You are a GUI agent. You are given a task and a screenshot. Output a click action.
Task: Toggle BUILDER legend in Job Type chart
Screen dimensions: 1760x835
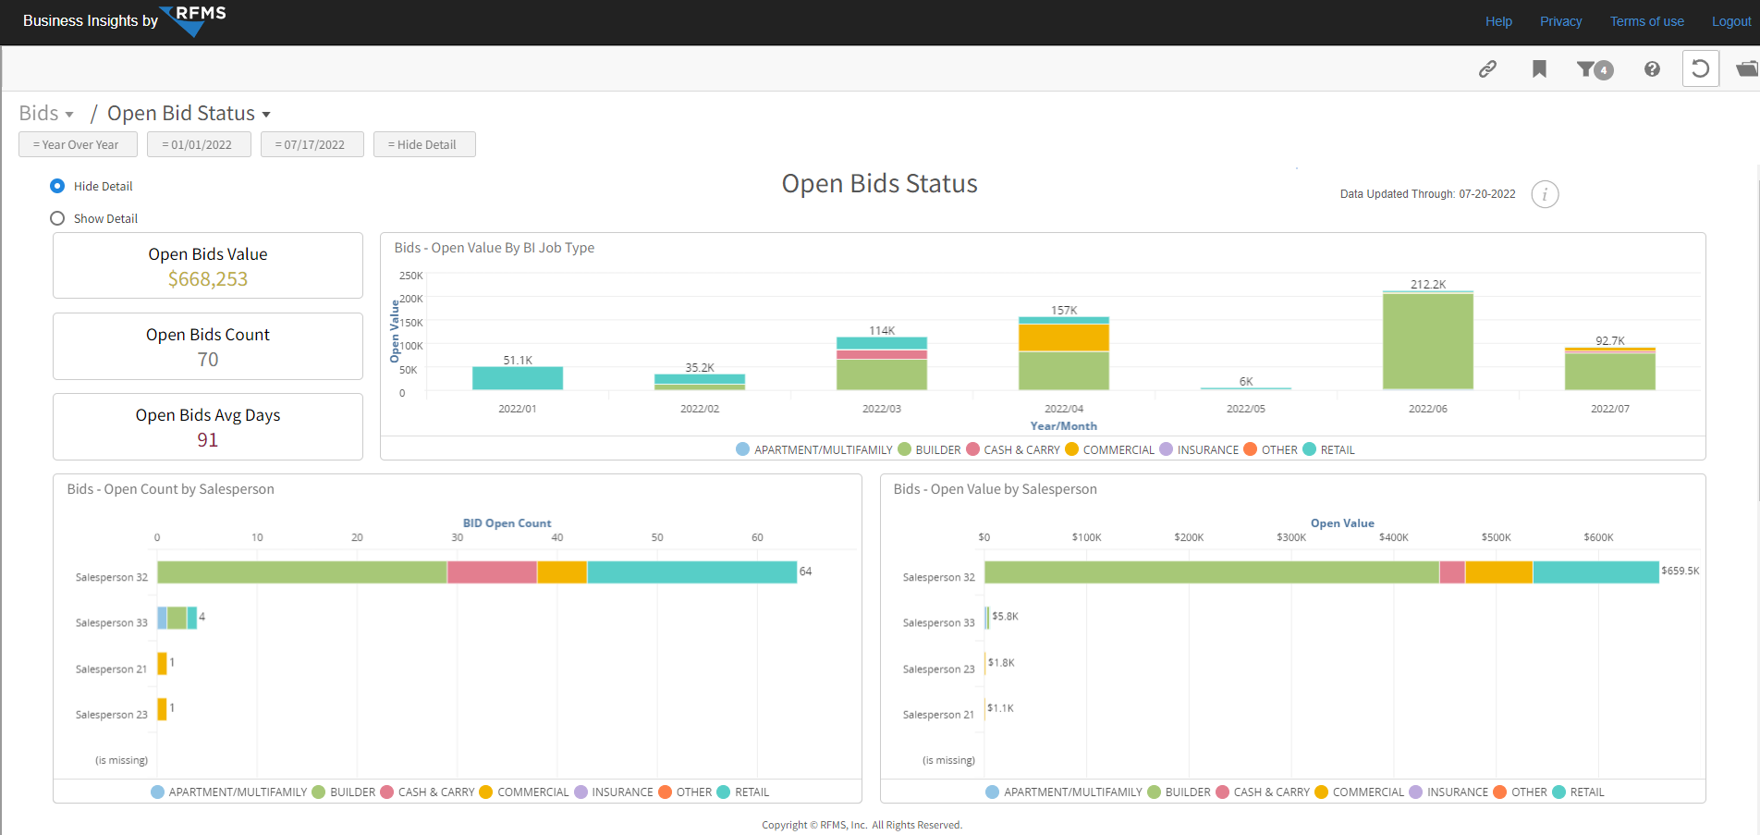[x=929, y=449]
